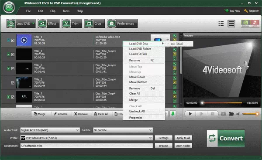Remove Title_2 using yellow X icon

pyautogui.click(x=175, y=82)
